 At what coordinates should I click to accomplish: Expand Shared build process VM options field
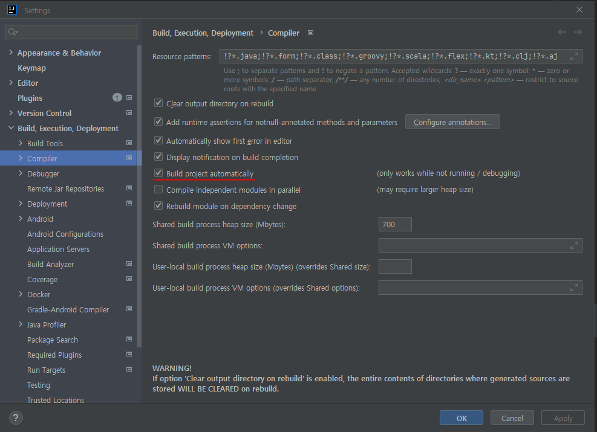[574, 246]
